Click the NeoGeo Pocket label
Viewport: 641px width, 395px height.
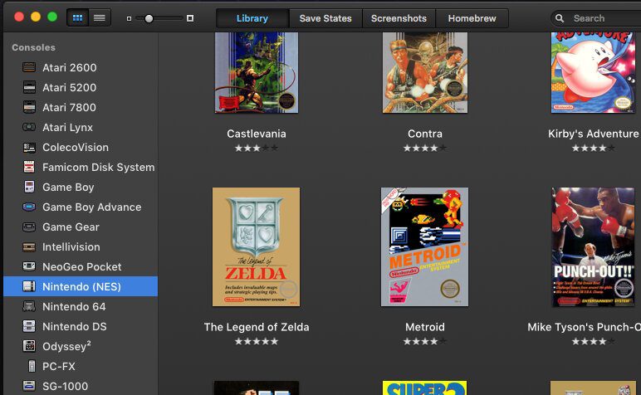82,266
